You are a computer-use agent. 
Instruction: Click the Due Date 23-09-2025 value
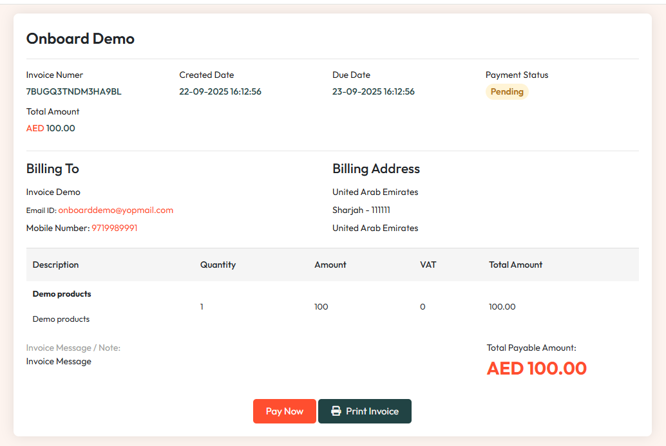374,91
